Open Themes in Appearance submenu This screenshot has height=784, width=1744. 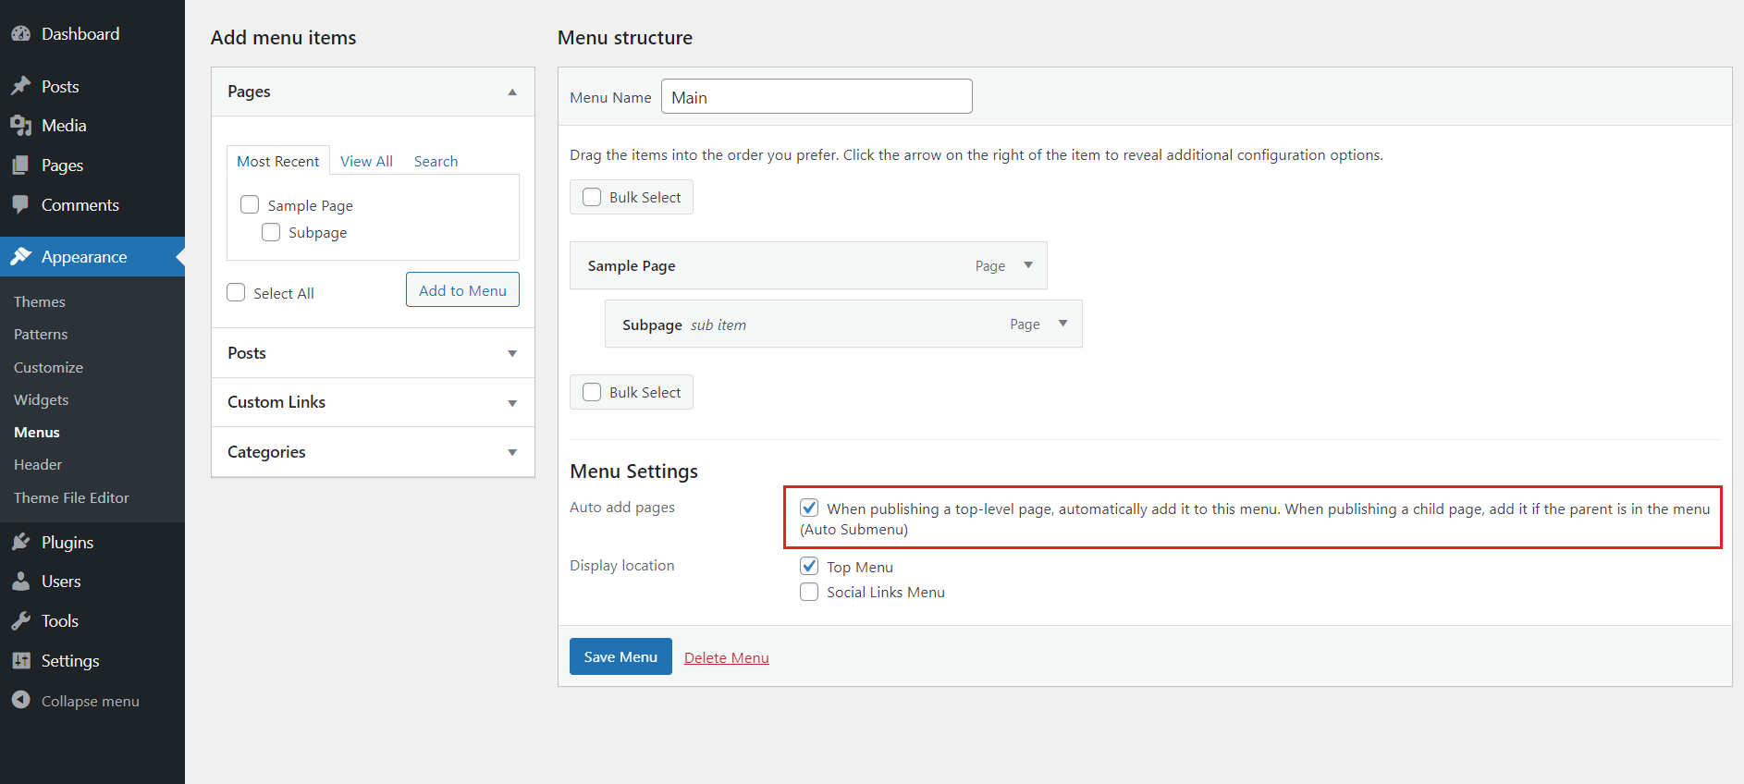tap(40, 301)
